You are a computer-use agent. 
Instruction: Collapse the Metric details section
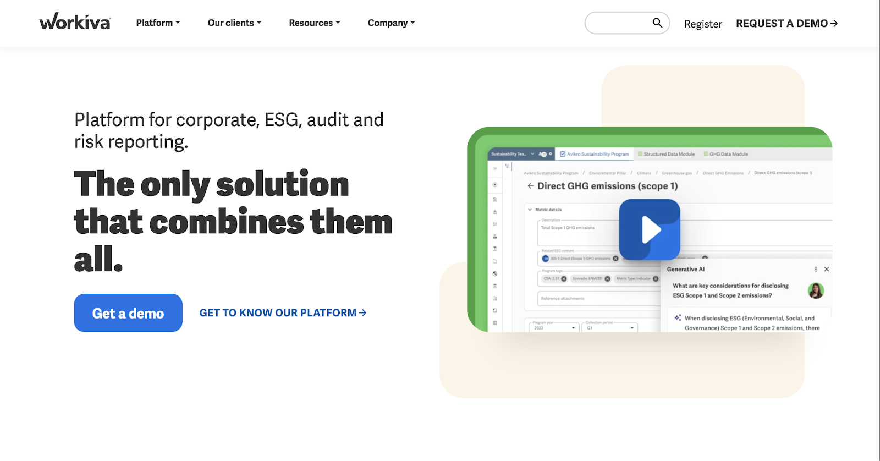530,210
